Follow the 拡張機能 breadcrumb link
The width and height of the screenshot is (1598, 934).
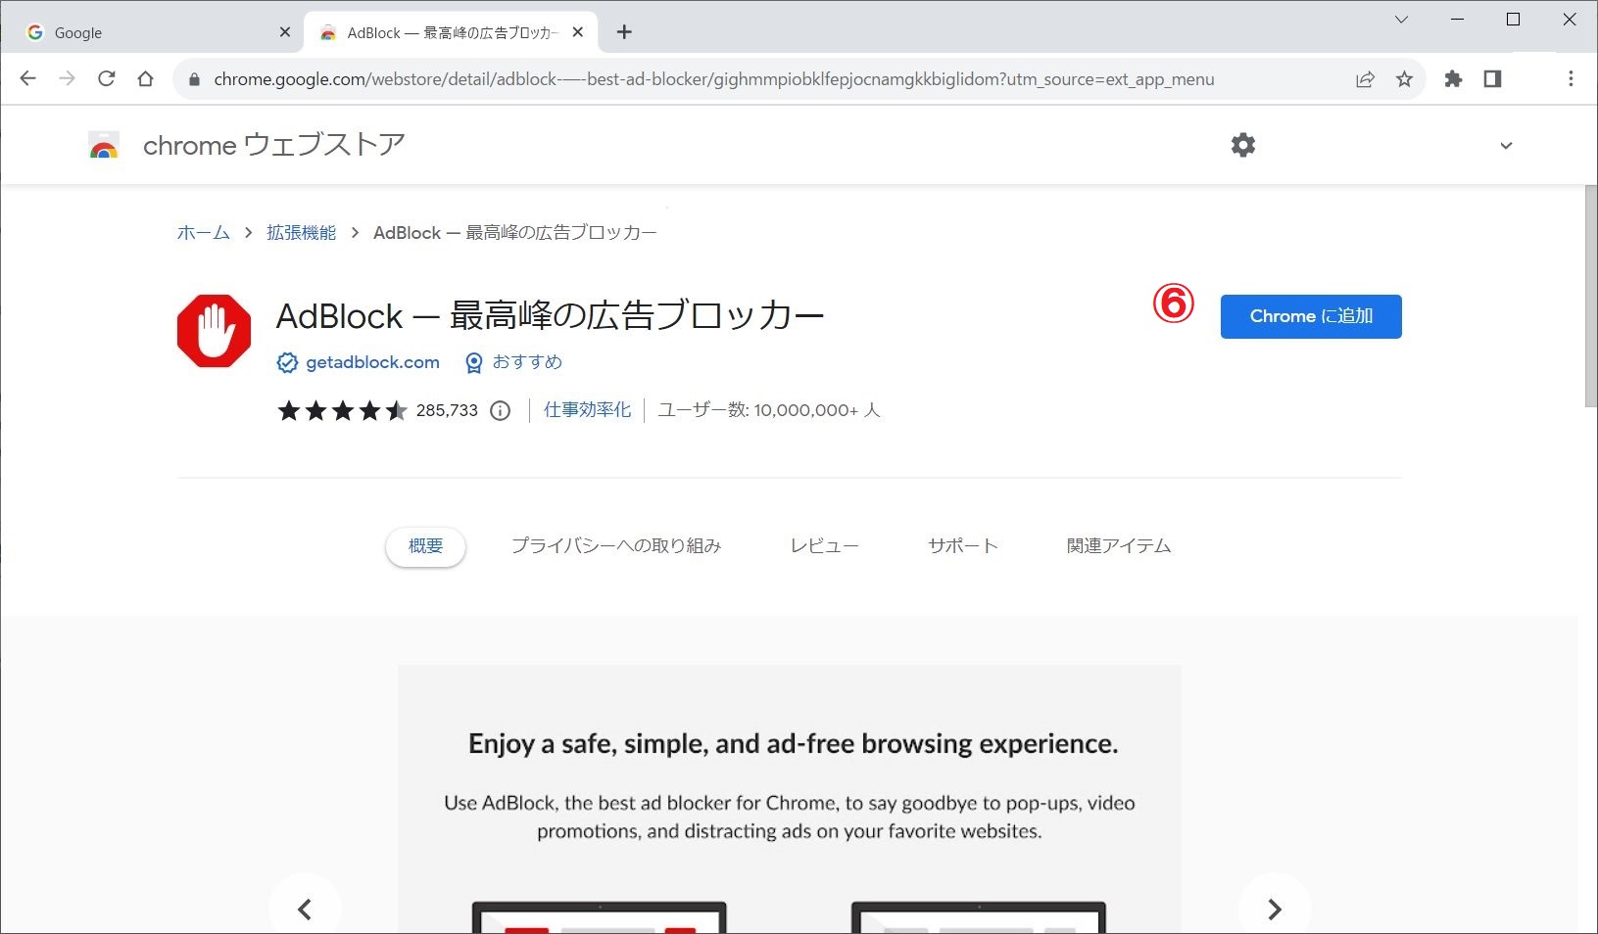(x=302, y=233)
